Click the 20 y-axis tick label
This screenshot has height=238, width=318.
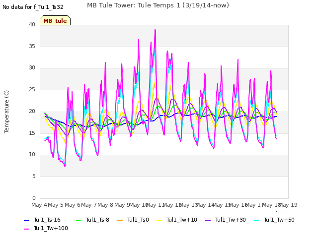coord(32,111)
